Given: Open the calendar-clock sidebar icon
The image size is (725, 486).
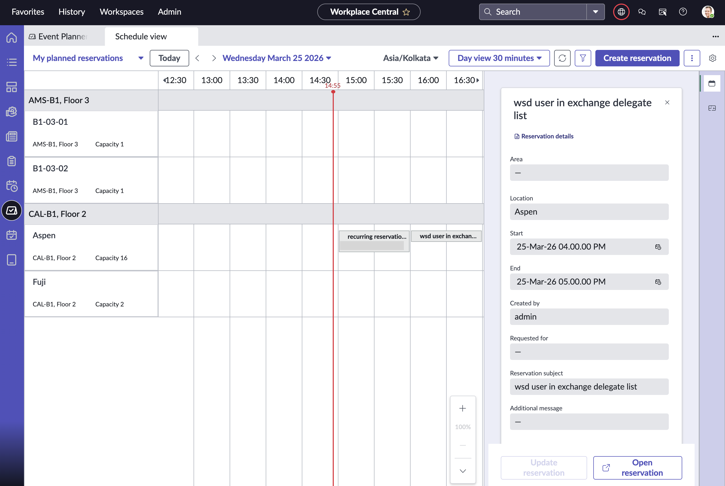Looking at the screenshot, I should click(x=12, y=186).
